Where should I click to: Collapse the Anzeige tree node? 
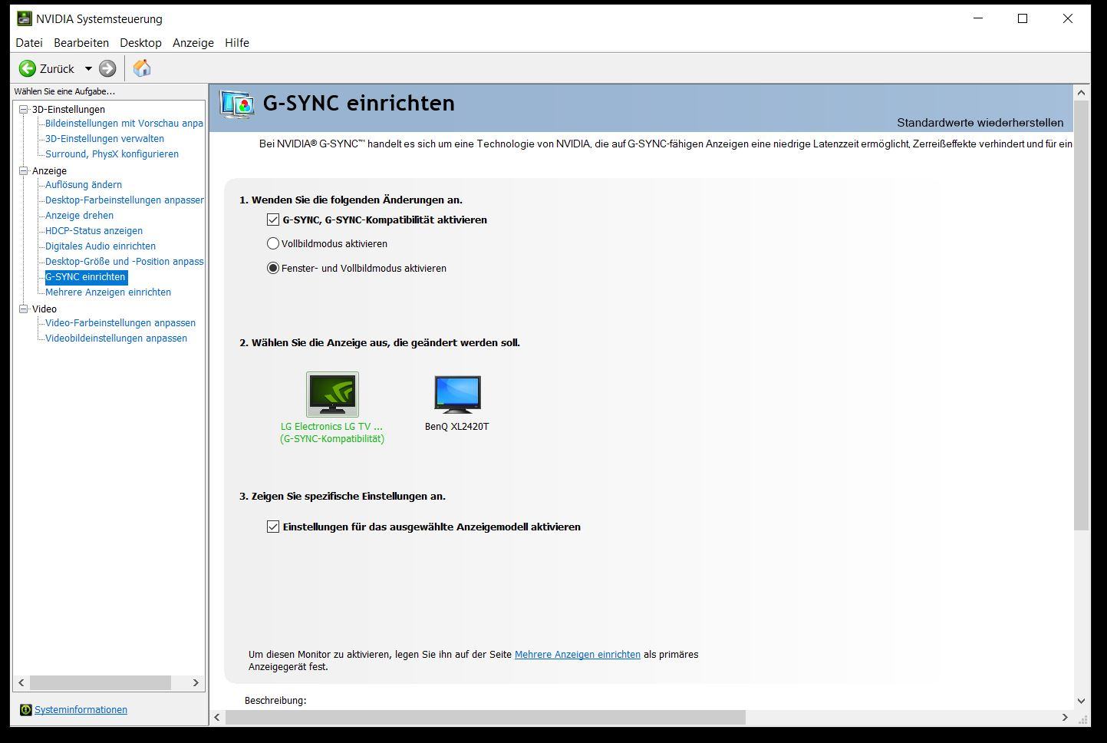[24, 170]
